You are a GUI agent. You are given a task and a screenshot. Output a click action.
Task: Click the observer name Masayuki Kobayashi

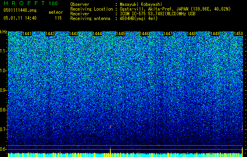click(141, 4)
